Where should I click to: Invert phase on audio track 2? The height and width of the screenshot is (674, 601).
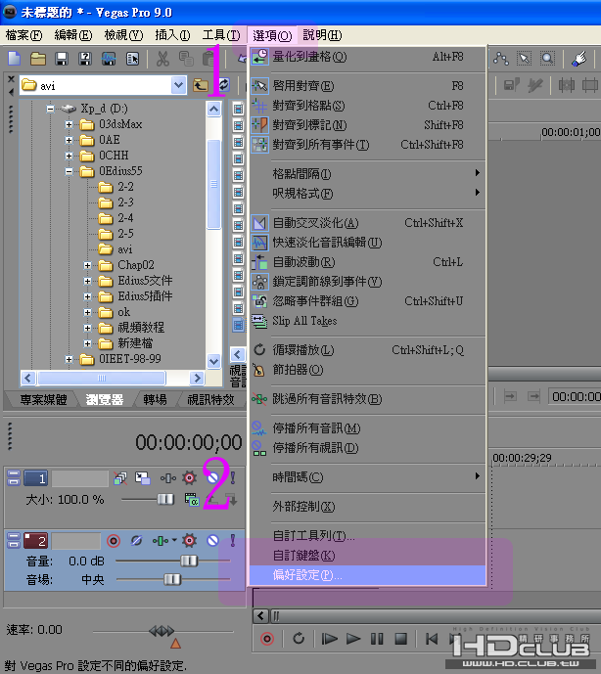pyautogui.click(x=136, y=540)
